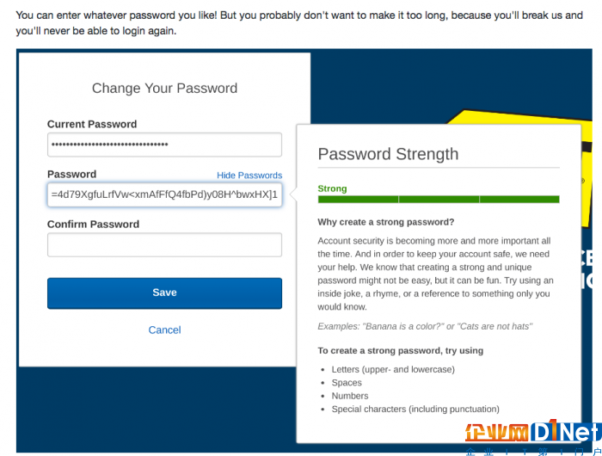Click the Current Password input field
This screenshot has height=456, width=602.
pyautogui.click(x=164, y=145)
